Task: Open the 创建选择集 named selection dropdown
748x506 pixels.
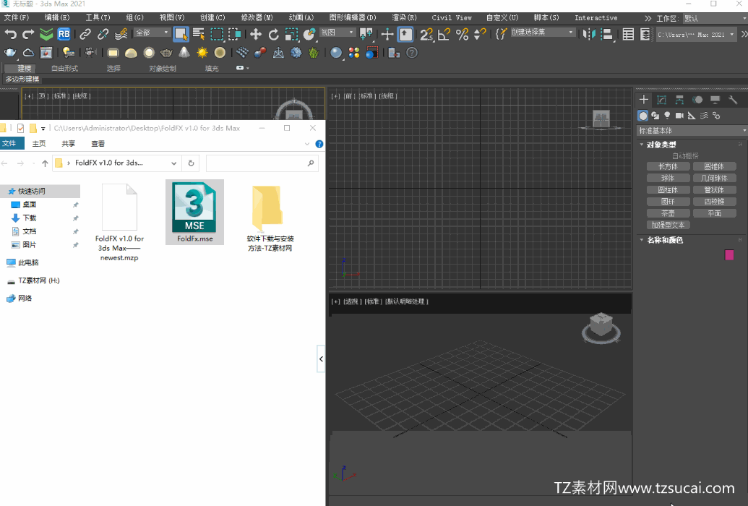Action: coord(543,33)
